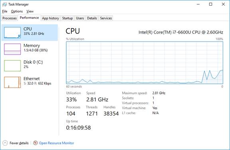The height and width of the screenshot is (150, 230).
Task: Maximize the Task Manager window
Action: 211,4
